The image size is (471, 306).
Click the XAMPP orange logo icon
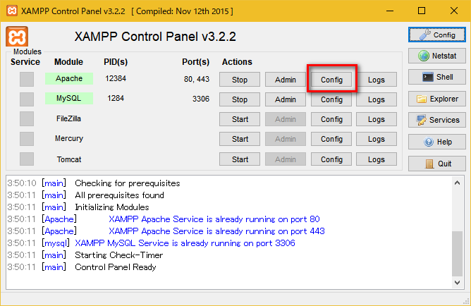(x=17, y=37)
